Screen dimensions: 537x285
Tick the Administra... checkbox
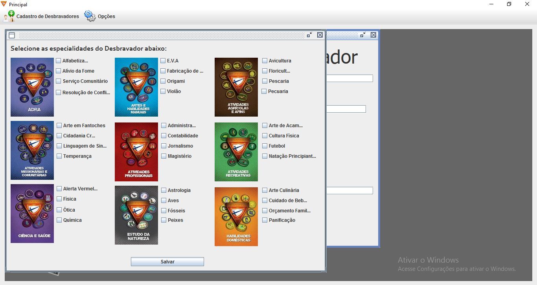click(x=164, y=126)
